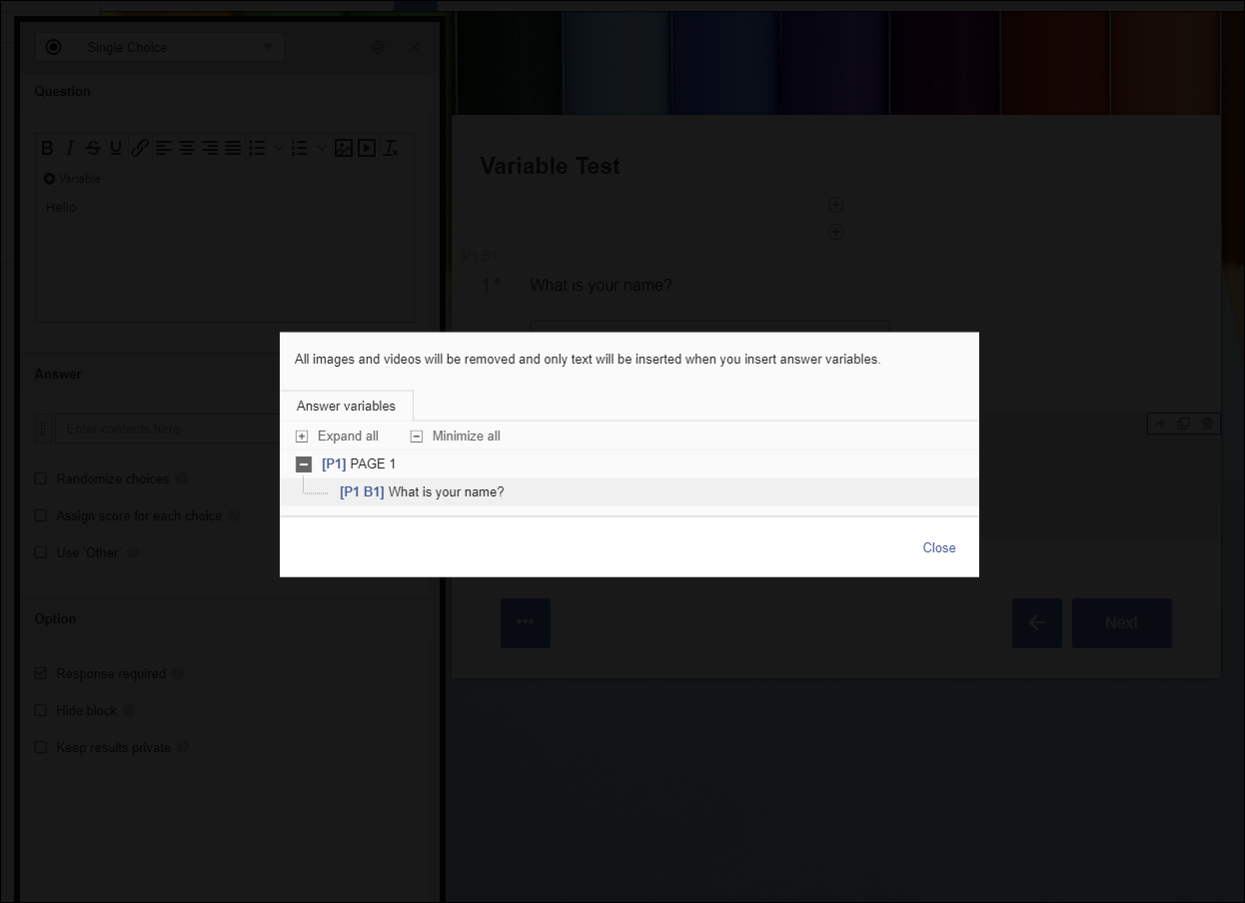Open help for Keep results private
Viewport: 1245px width, 903px height.
click(183, 747)
